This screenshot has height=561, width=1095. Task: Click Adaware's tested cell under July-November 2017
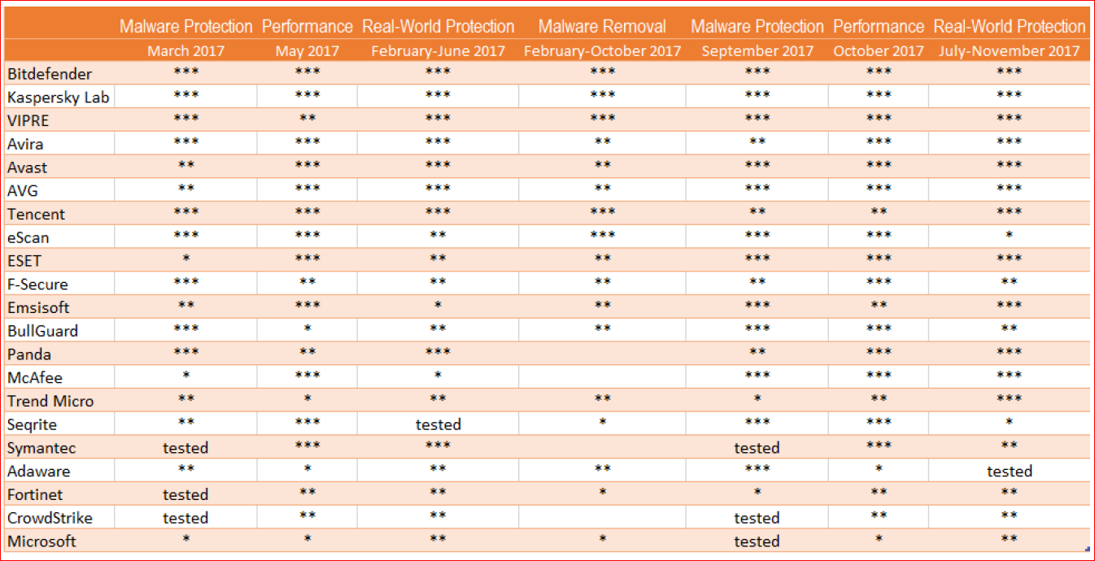click(1009, 471)
